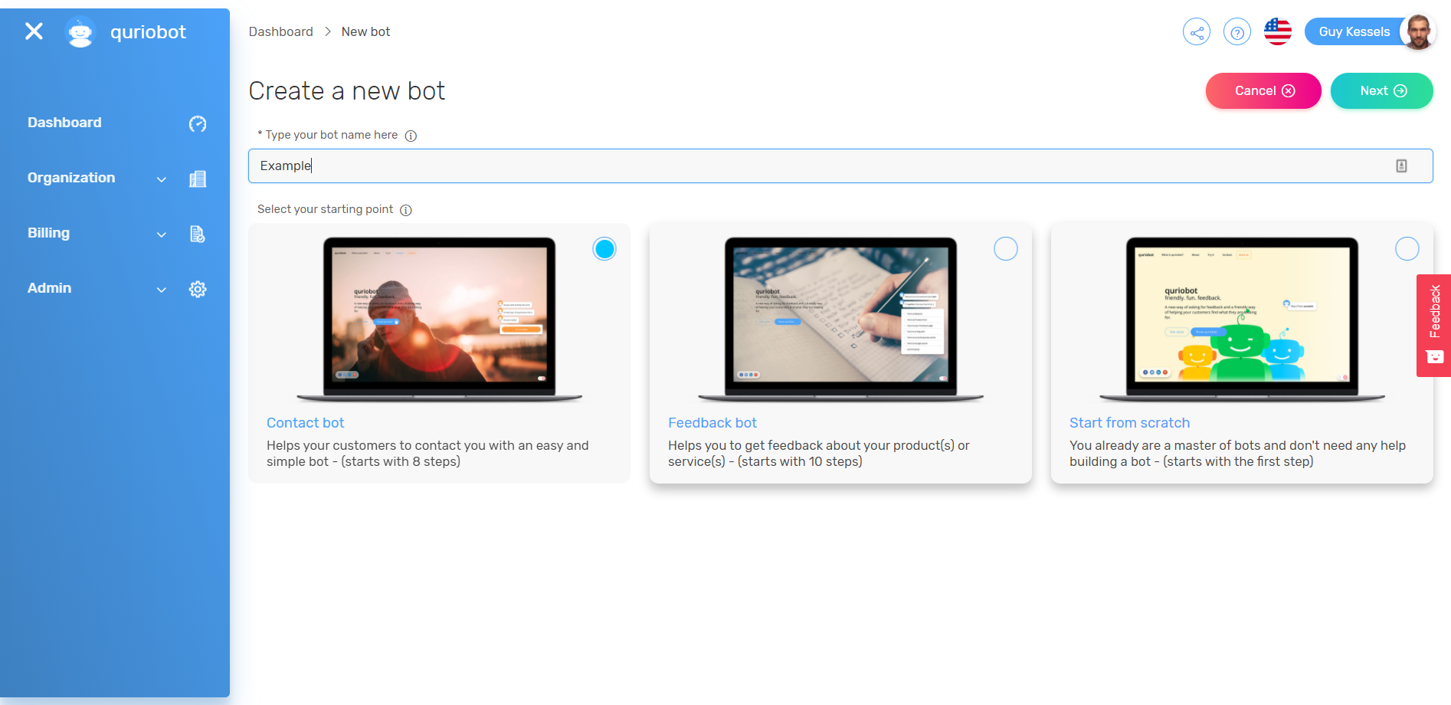
Task: Click the contact card icon in name field
Action: (x=1401, y=166)
